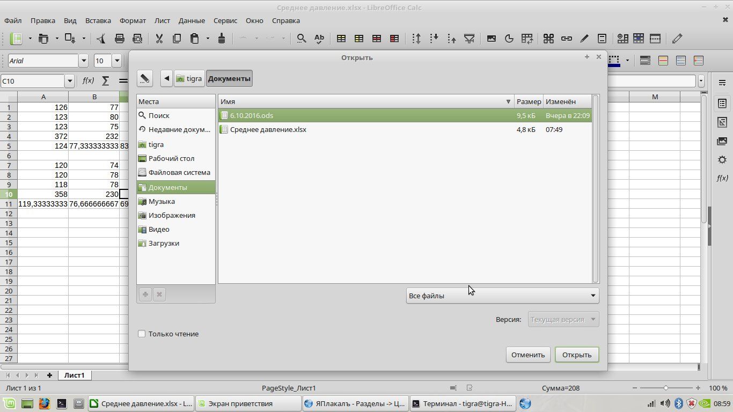Insert Image using the picture icon
This screenshot has width=733, height=412.
[492, 39]
